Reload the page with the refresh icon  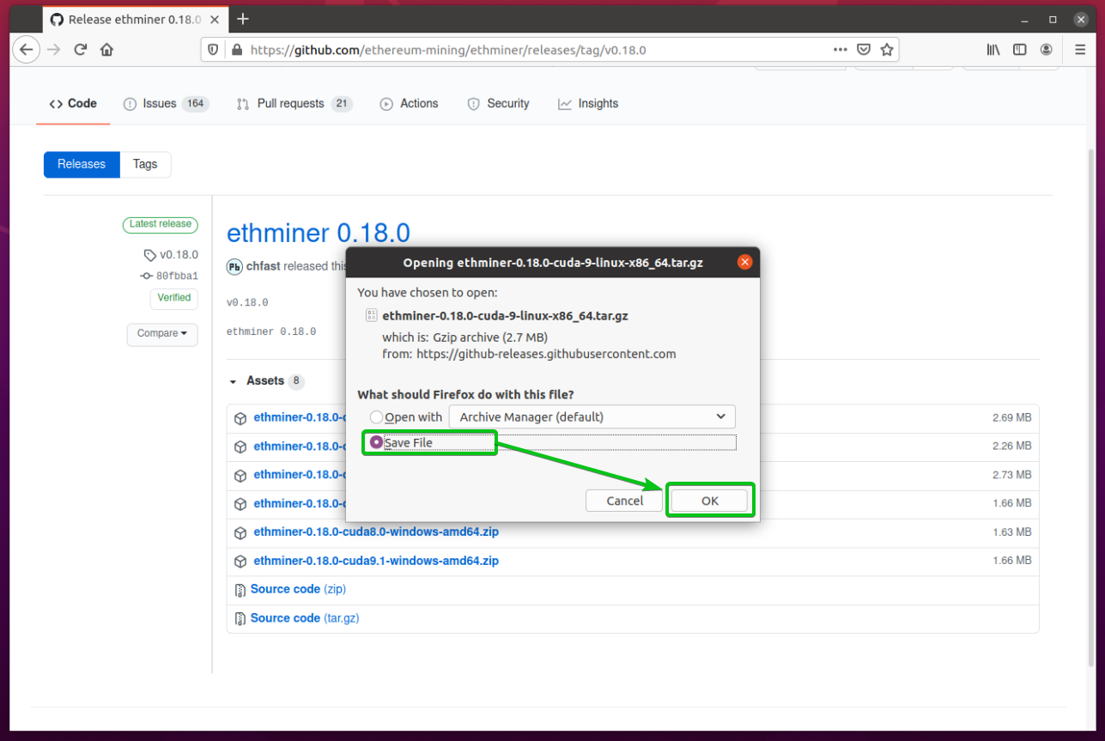pyautogui.click(x=81, y=50)
